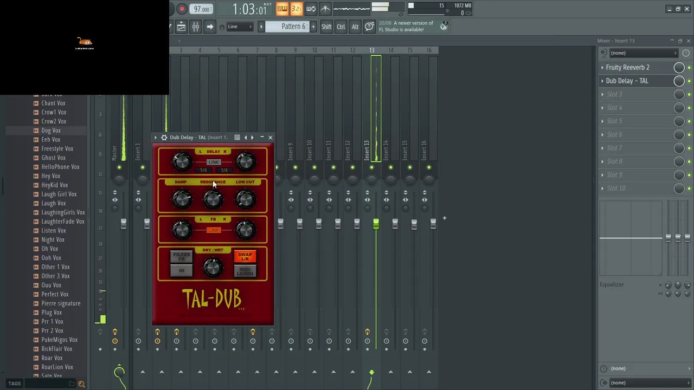Click the metronome-like blend notes icon

pyautogui.click(x=325, y=9)
